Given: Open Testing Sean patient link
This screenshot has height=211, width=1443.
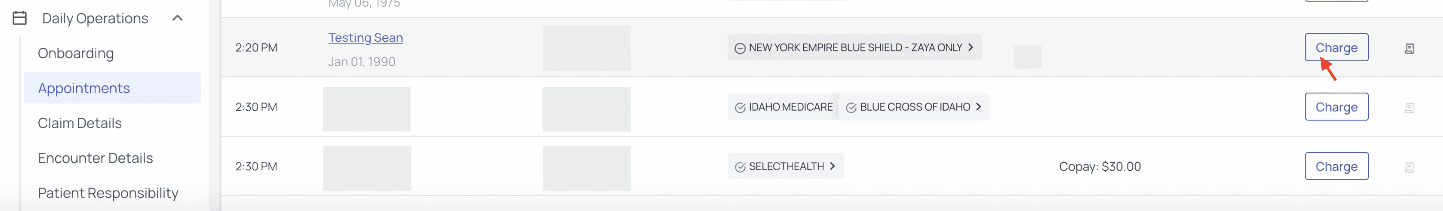Looking at the screenshot, I should 365,37.
